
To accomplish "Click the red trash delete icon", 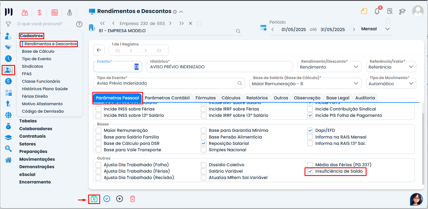I will [x=133, y=199].
